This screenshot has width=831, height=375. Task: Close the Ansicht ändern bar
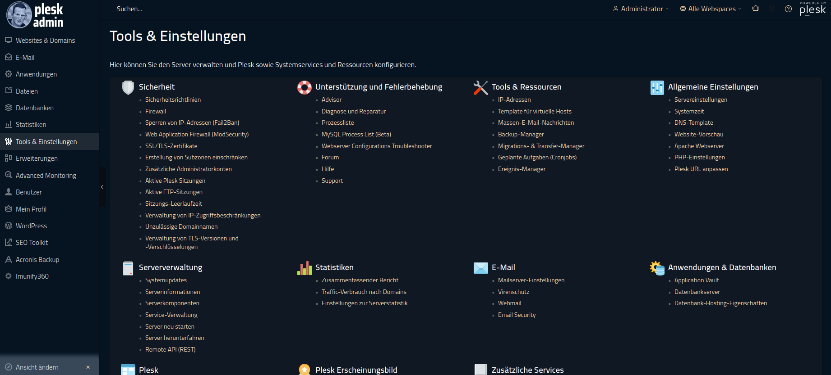point(88,367)
